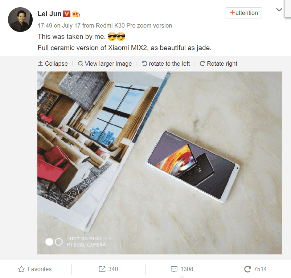Click the magnifier View larger image icon

pos(80,64)
